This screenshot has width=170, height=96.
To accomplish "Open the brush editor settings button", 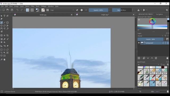I will 43,10.
